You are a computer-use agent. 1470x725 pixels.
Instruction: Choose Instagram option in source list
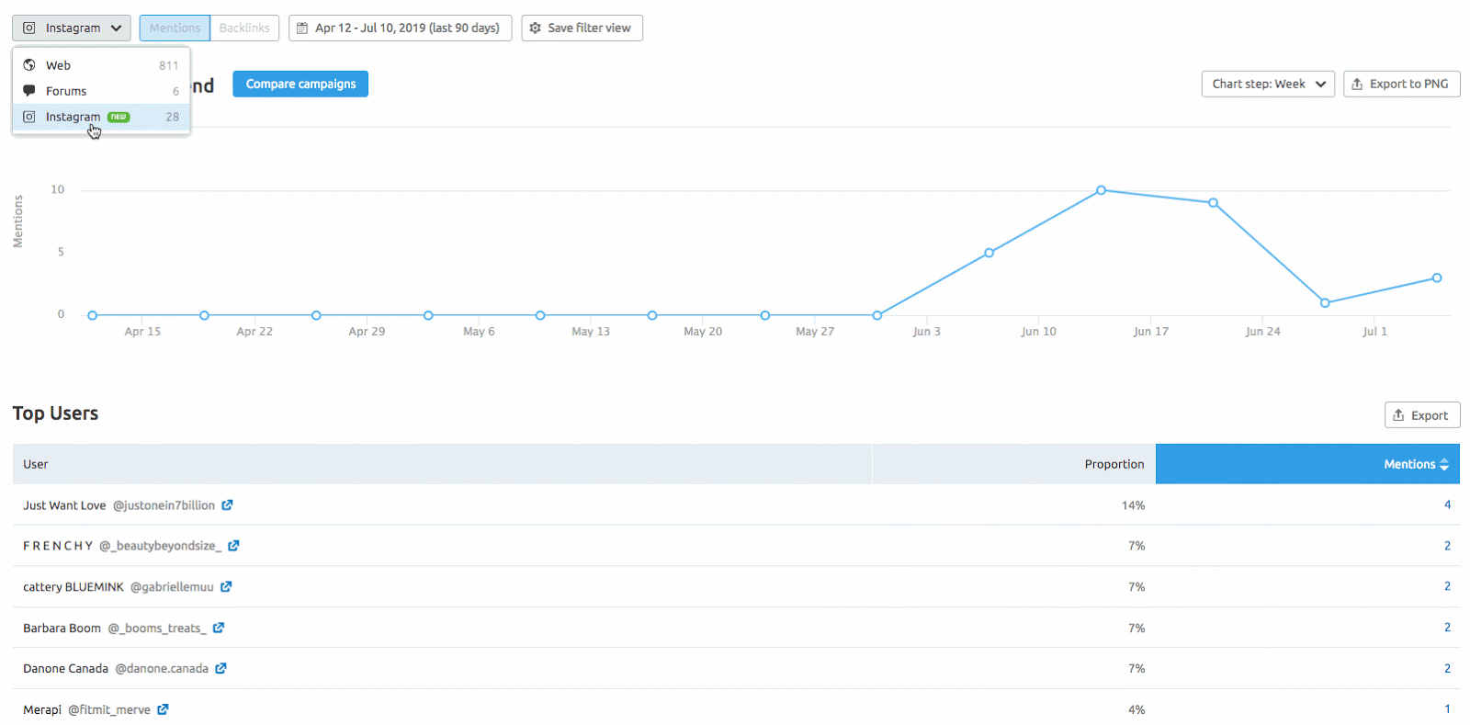point(101,117)
